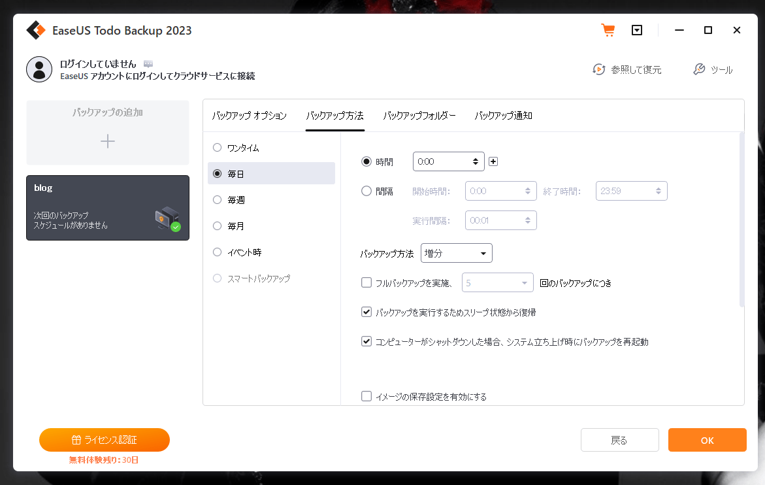Switch to バックアップ通知 tab
The height and width of the screenshot is (485, 765).
click(x=503, y=116)
